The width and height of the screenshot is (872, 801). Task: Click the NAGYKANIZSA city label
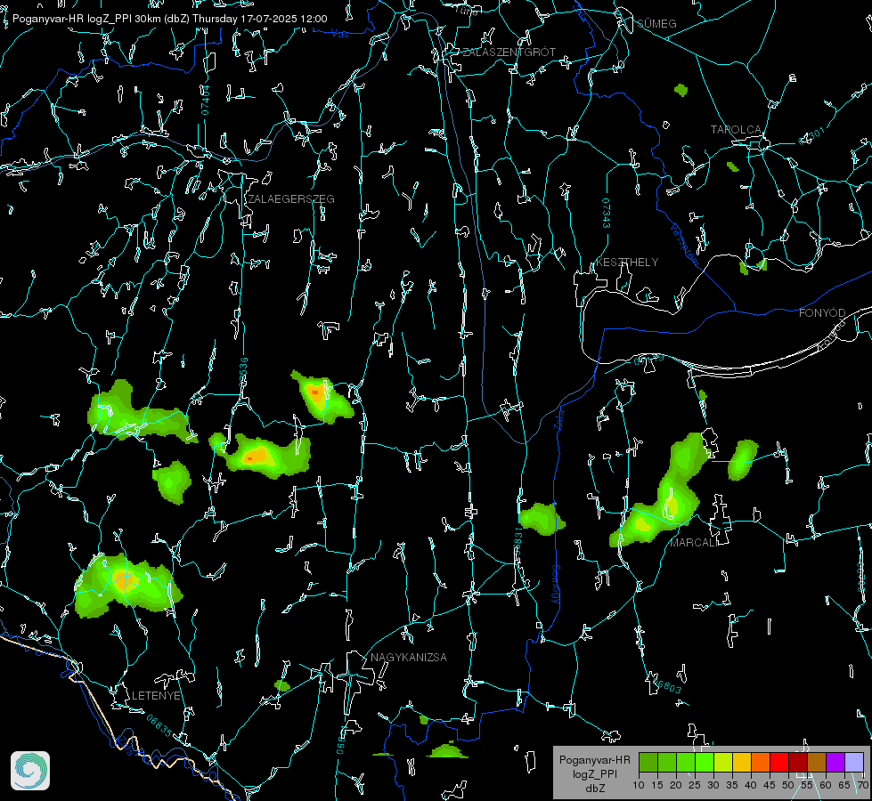point(409,658)
